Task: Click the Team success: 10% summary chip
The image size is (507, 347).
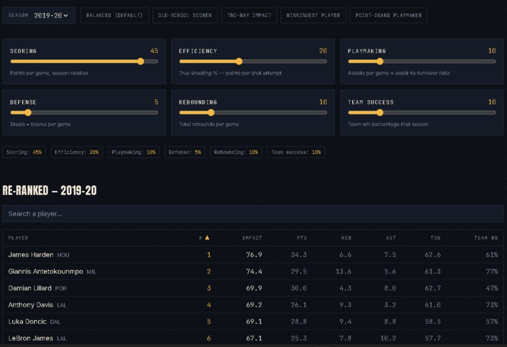Action: pos(296,152)
